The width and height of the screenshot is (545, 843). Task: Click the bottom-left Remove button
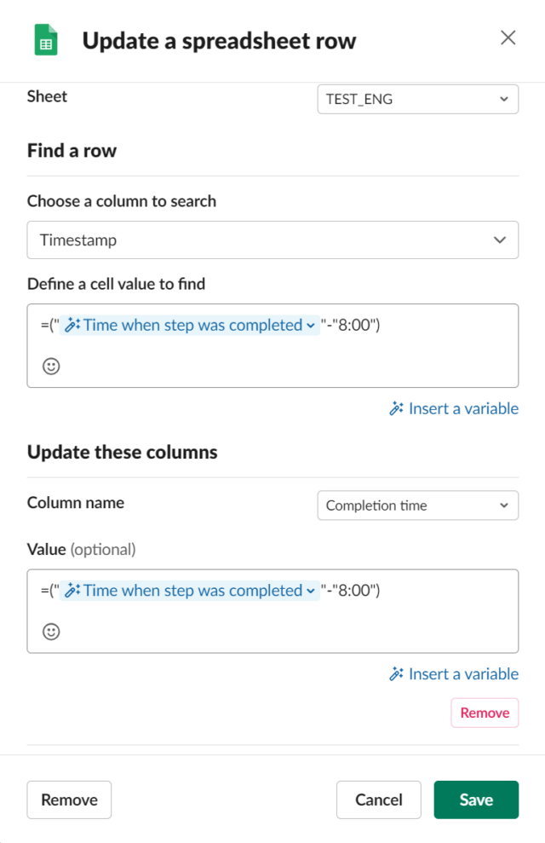69,800
